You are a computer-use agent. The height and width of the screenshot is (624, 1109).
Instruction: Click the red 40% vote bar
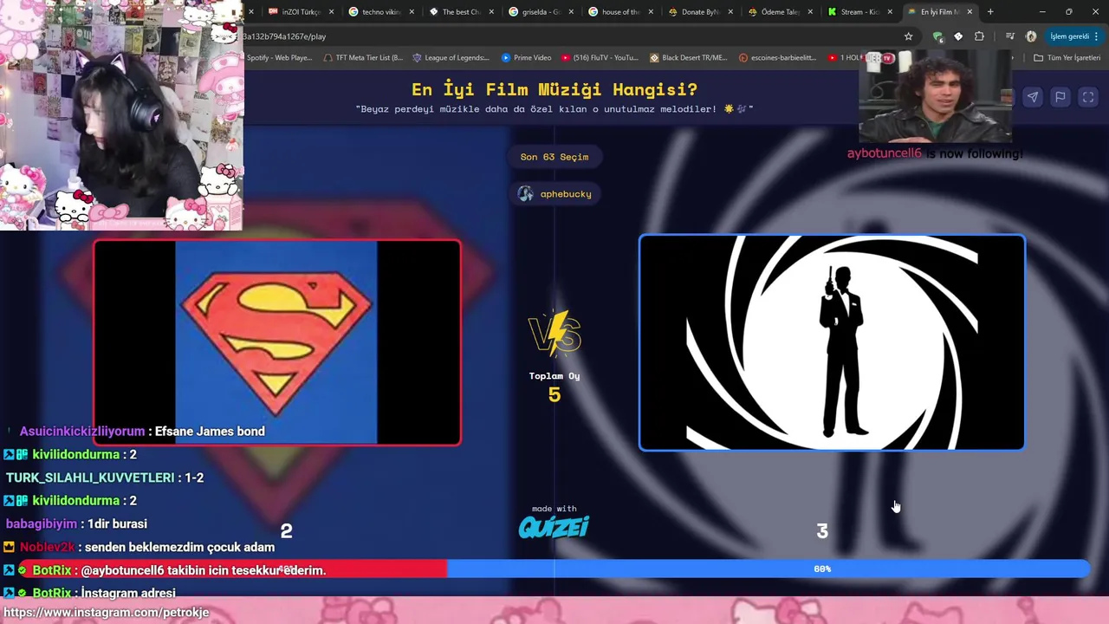coord(230,569)
